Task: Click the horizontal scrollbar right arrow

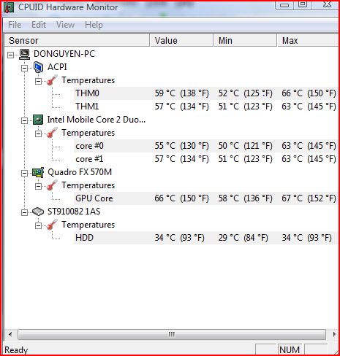Action: (334, 334)
